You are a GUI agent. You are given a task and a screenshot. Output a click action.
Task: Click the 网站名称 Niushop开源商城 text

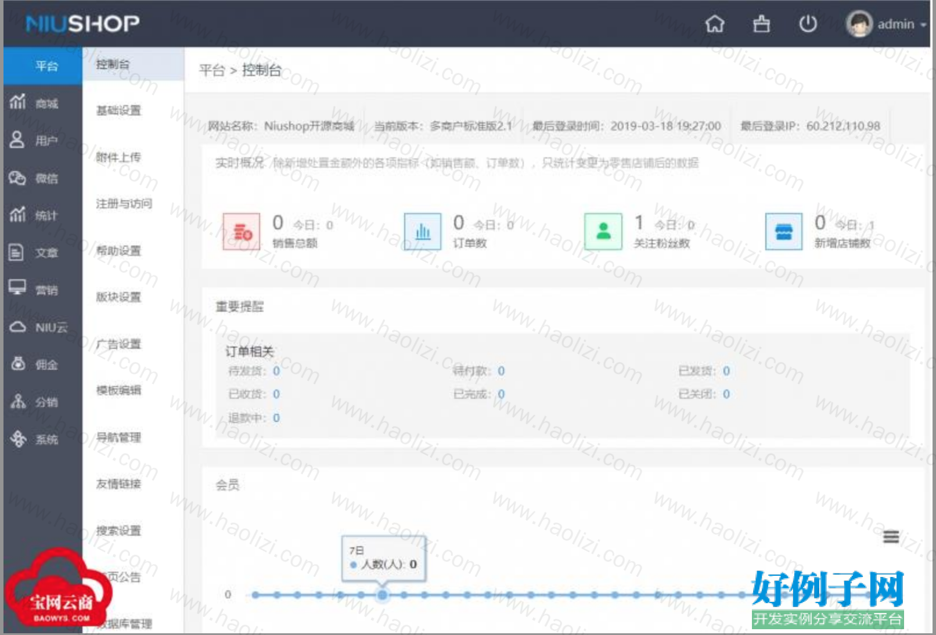pos(281,126)
